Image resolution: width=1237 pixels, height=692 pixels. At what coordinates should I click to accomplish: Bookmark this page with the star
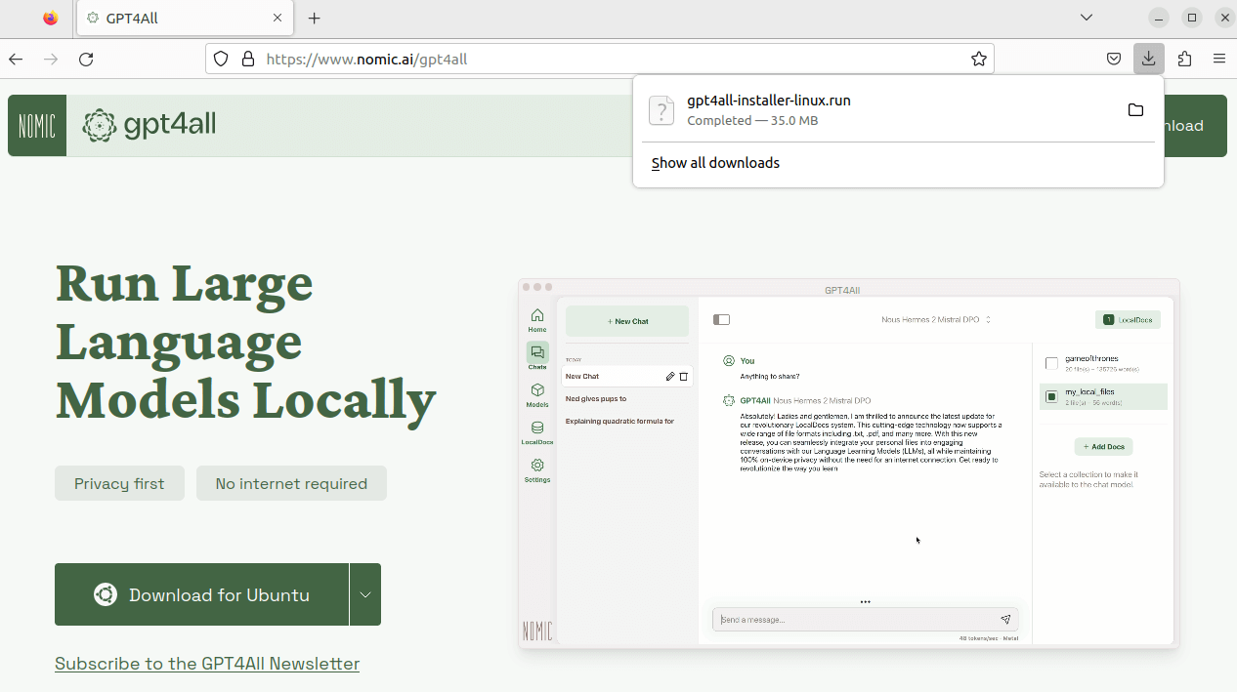(979, 60)
